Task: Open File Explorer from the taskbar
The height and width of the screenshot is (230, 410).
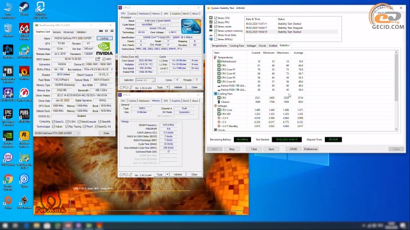Action: point(37,226)
